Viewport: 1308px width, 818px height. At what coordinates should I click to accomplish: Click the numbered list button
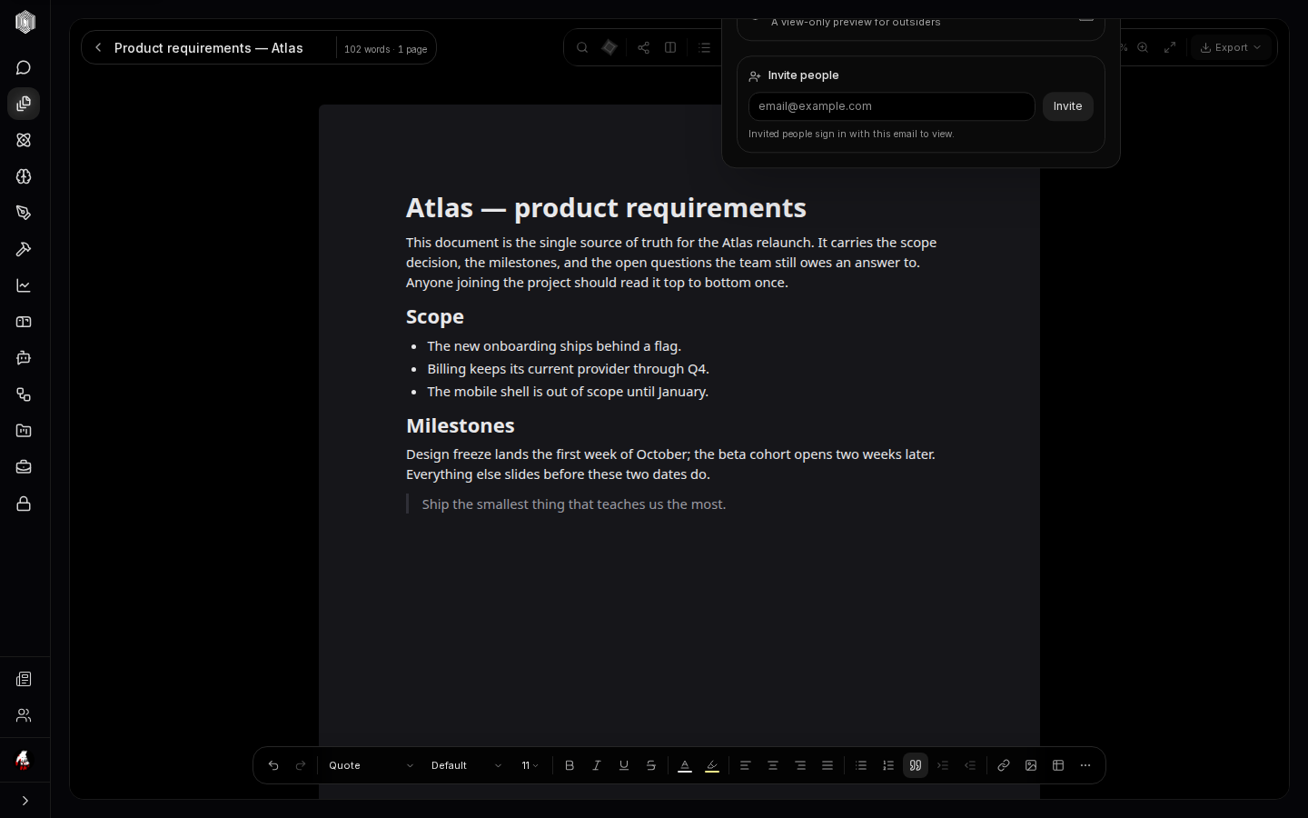coord(888,765)
